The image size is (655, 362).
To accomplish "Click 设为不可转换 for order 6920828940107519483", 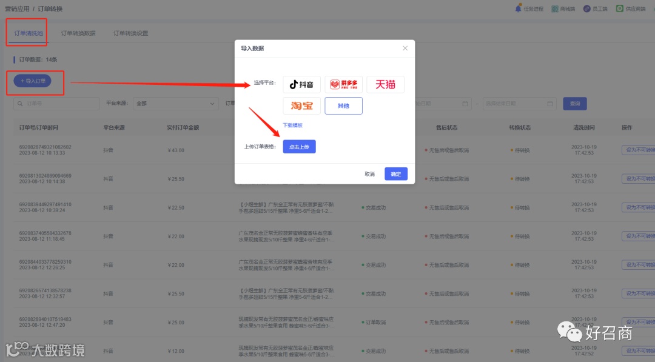I will pos(639,322).
